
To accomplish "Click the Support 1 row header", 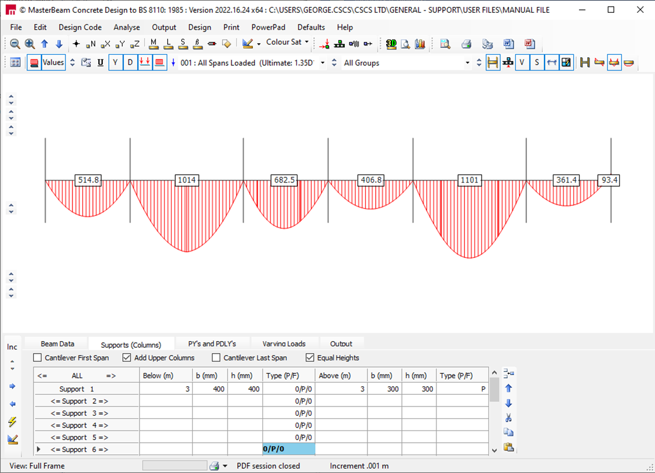I will [x=77, y=389].
